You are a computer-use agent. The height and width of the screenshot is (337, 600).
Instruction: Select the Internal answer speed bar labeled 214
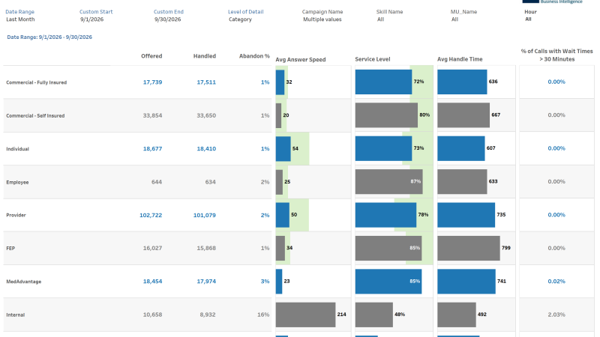(305, 315)
